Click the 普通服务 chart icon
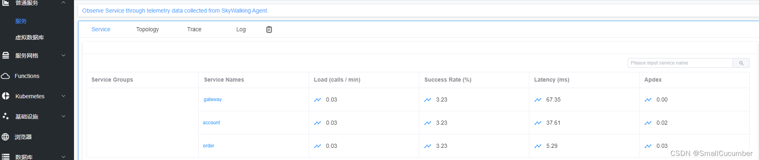759x160 pixels. (x=6, y=2)
